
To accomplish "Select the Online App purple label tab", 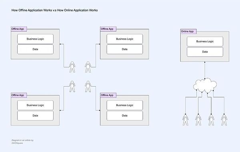I will (188, 31).
